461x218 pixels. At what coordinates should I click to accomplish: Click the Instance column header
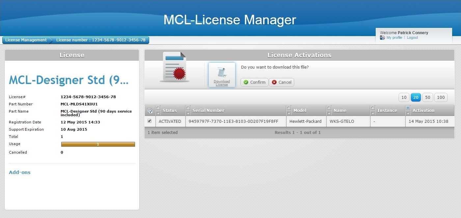(387, 111)
